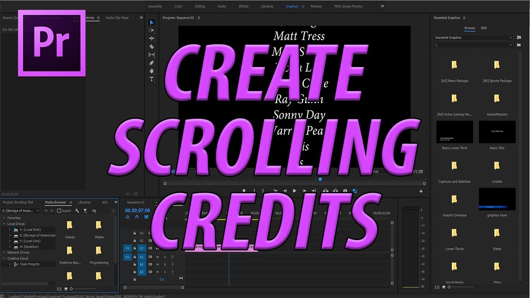Click the Export Frame camera icon
This screenshot has height=298, width=530.
345,191
